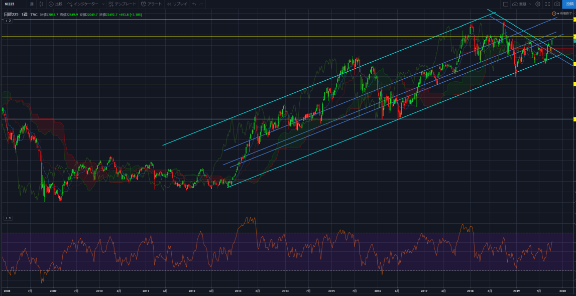Click the 2020 label on time axis

[x=561, y=290]
